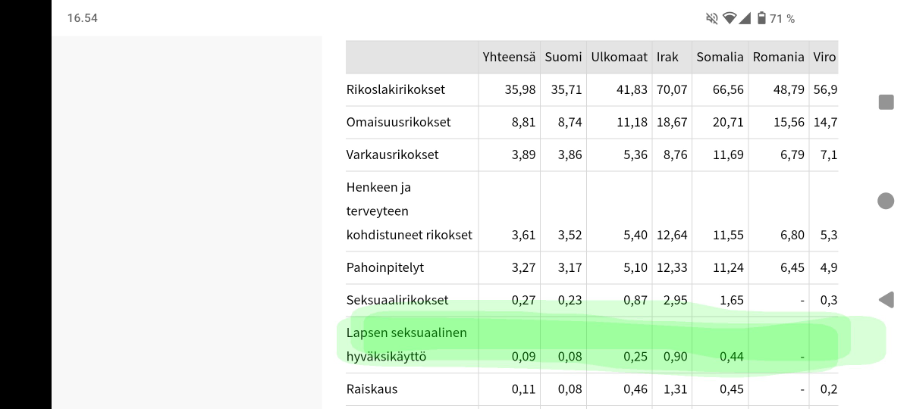Tap the battery icon in status bar
Image resolution: width=910 pixels, height=409 pixels.
click(761, 18)
